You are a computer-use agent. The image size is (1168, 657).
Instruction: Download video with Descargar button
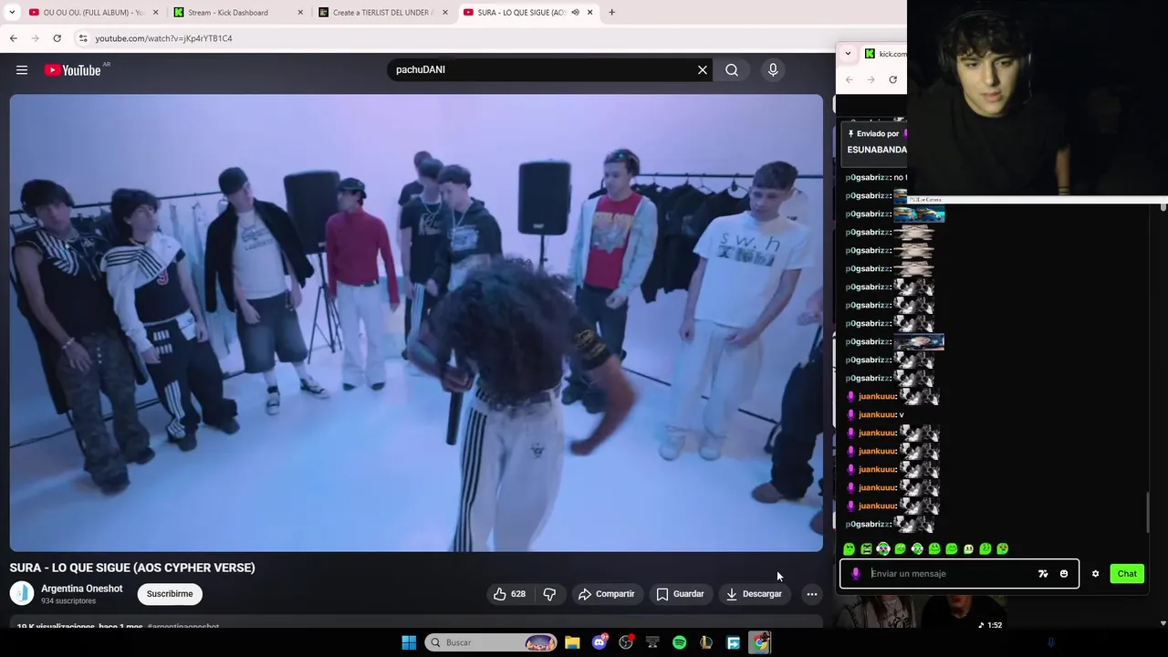click(754, 594)
